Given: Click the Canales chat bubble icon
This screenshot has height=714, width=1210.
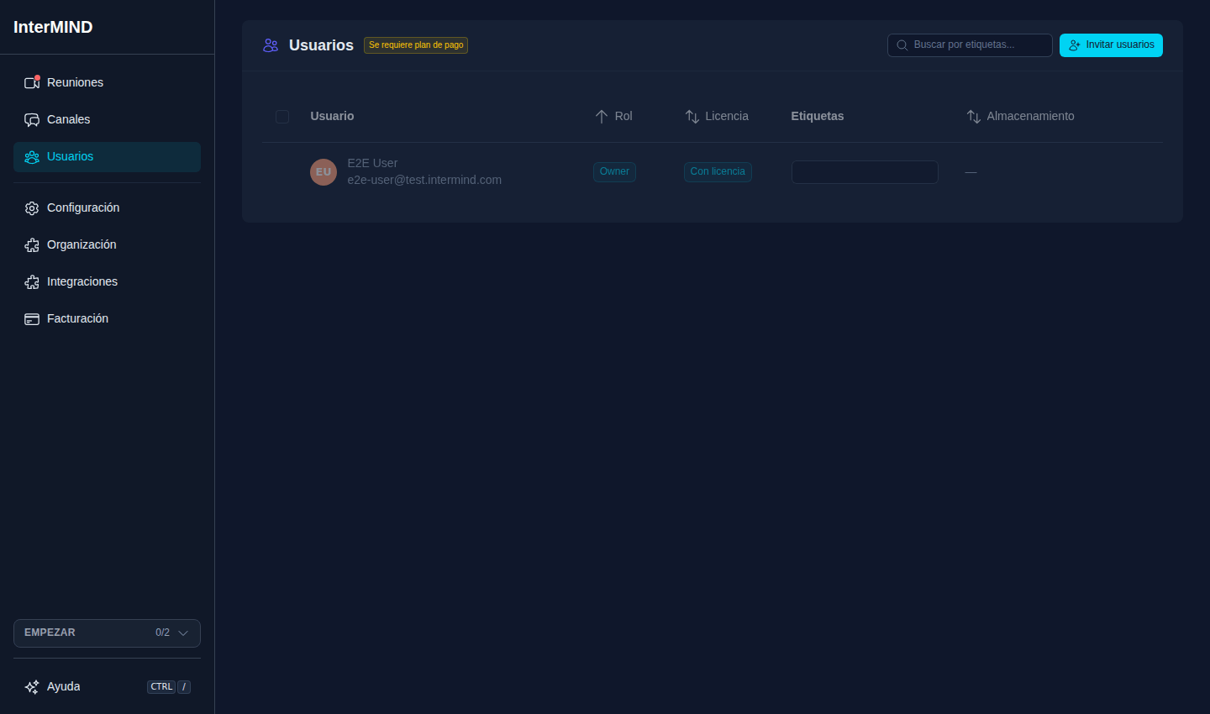Looking at the screenshot, I should coord(32,119).
